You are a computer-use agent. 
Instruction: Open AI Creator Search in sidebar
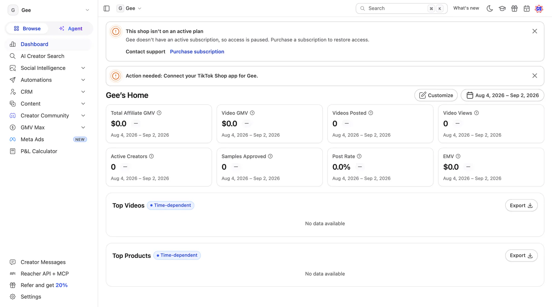click(48, 56)
